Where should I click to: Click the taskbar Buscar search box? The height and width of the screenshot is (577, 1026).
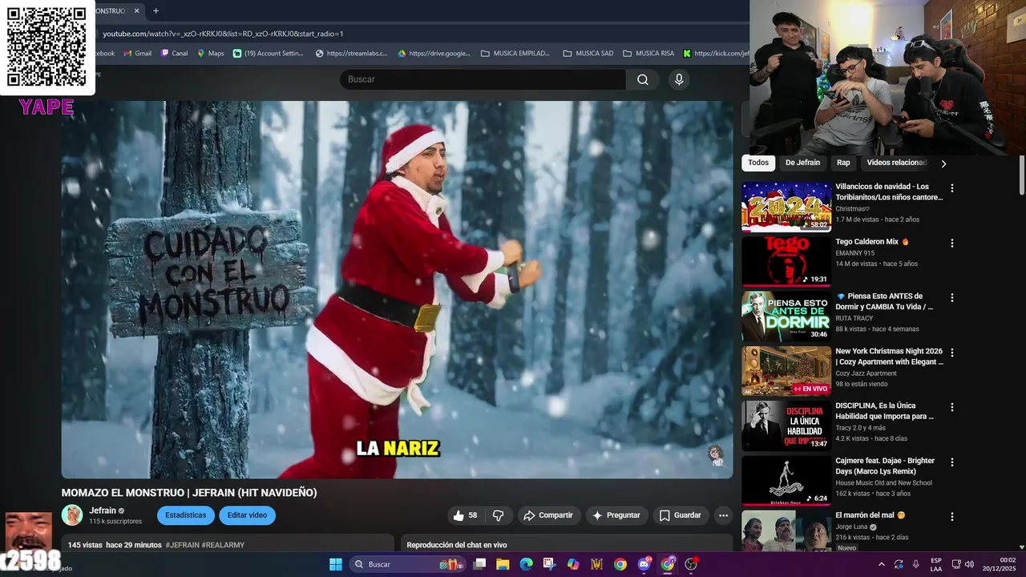(x=409, y=564)
